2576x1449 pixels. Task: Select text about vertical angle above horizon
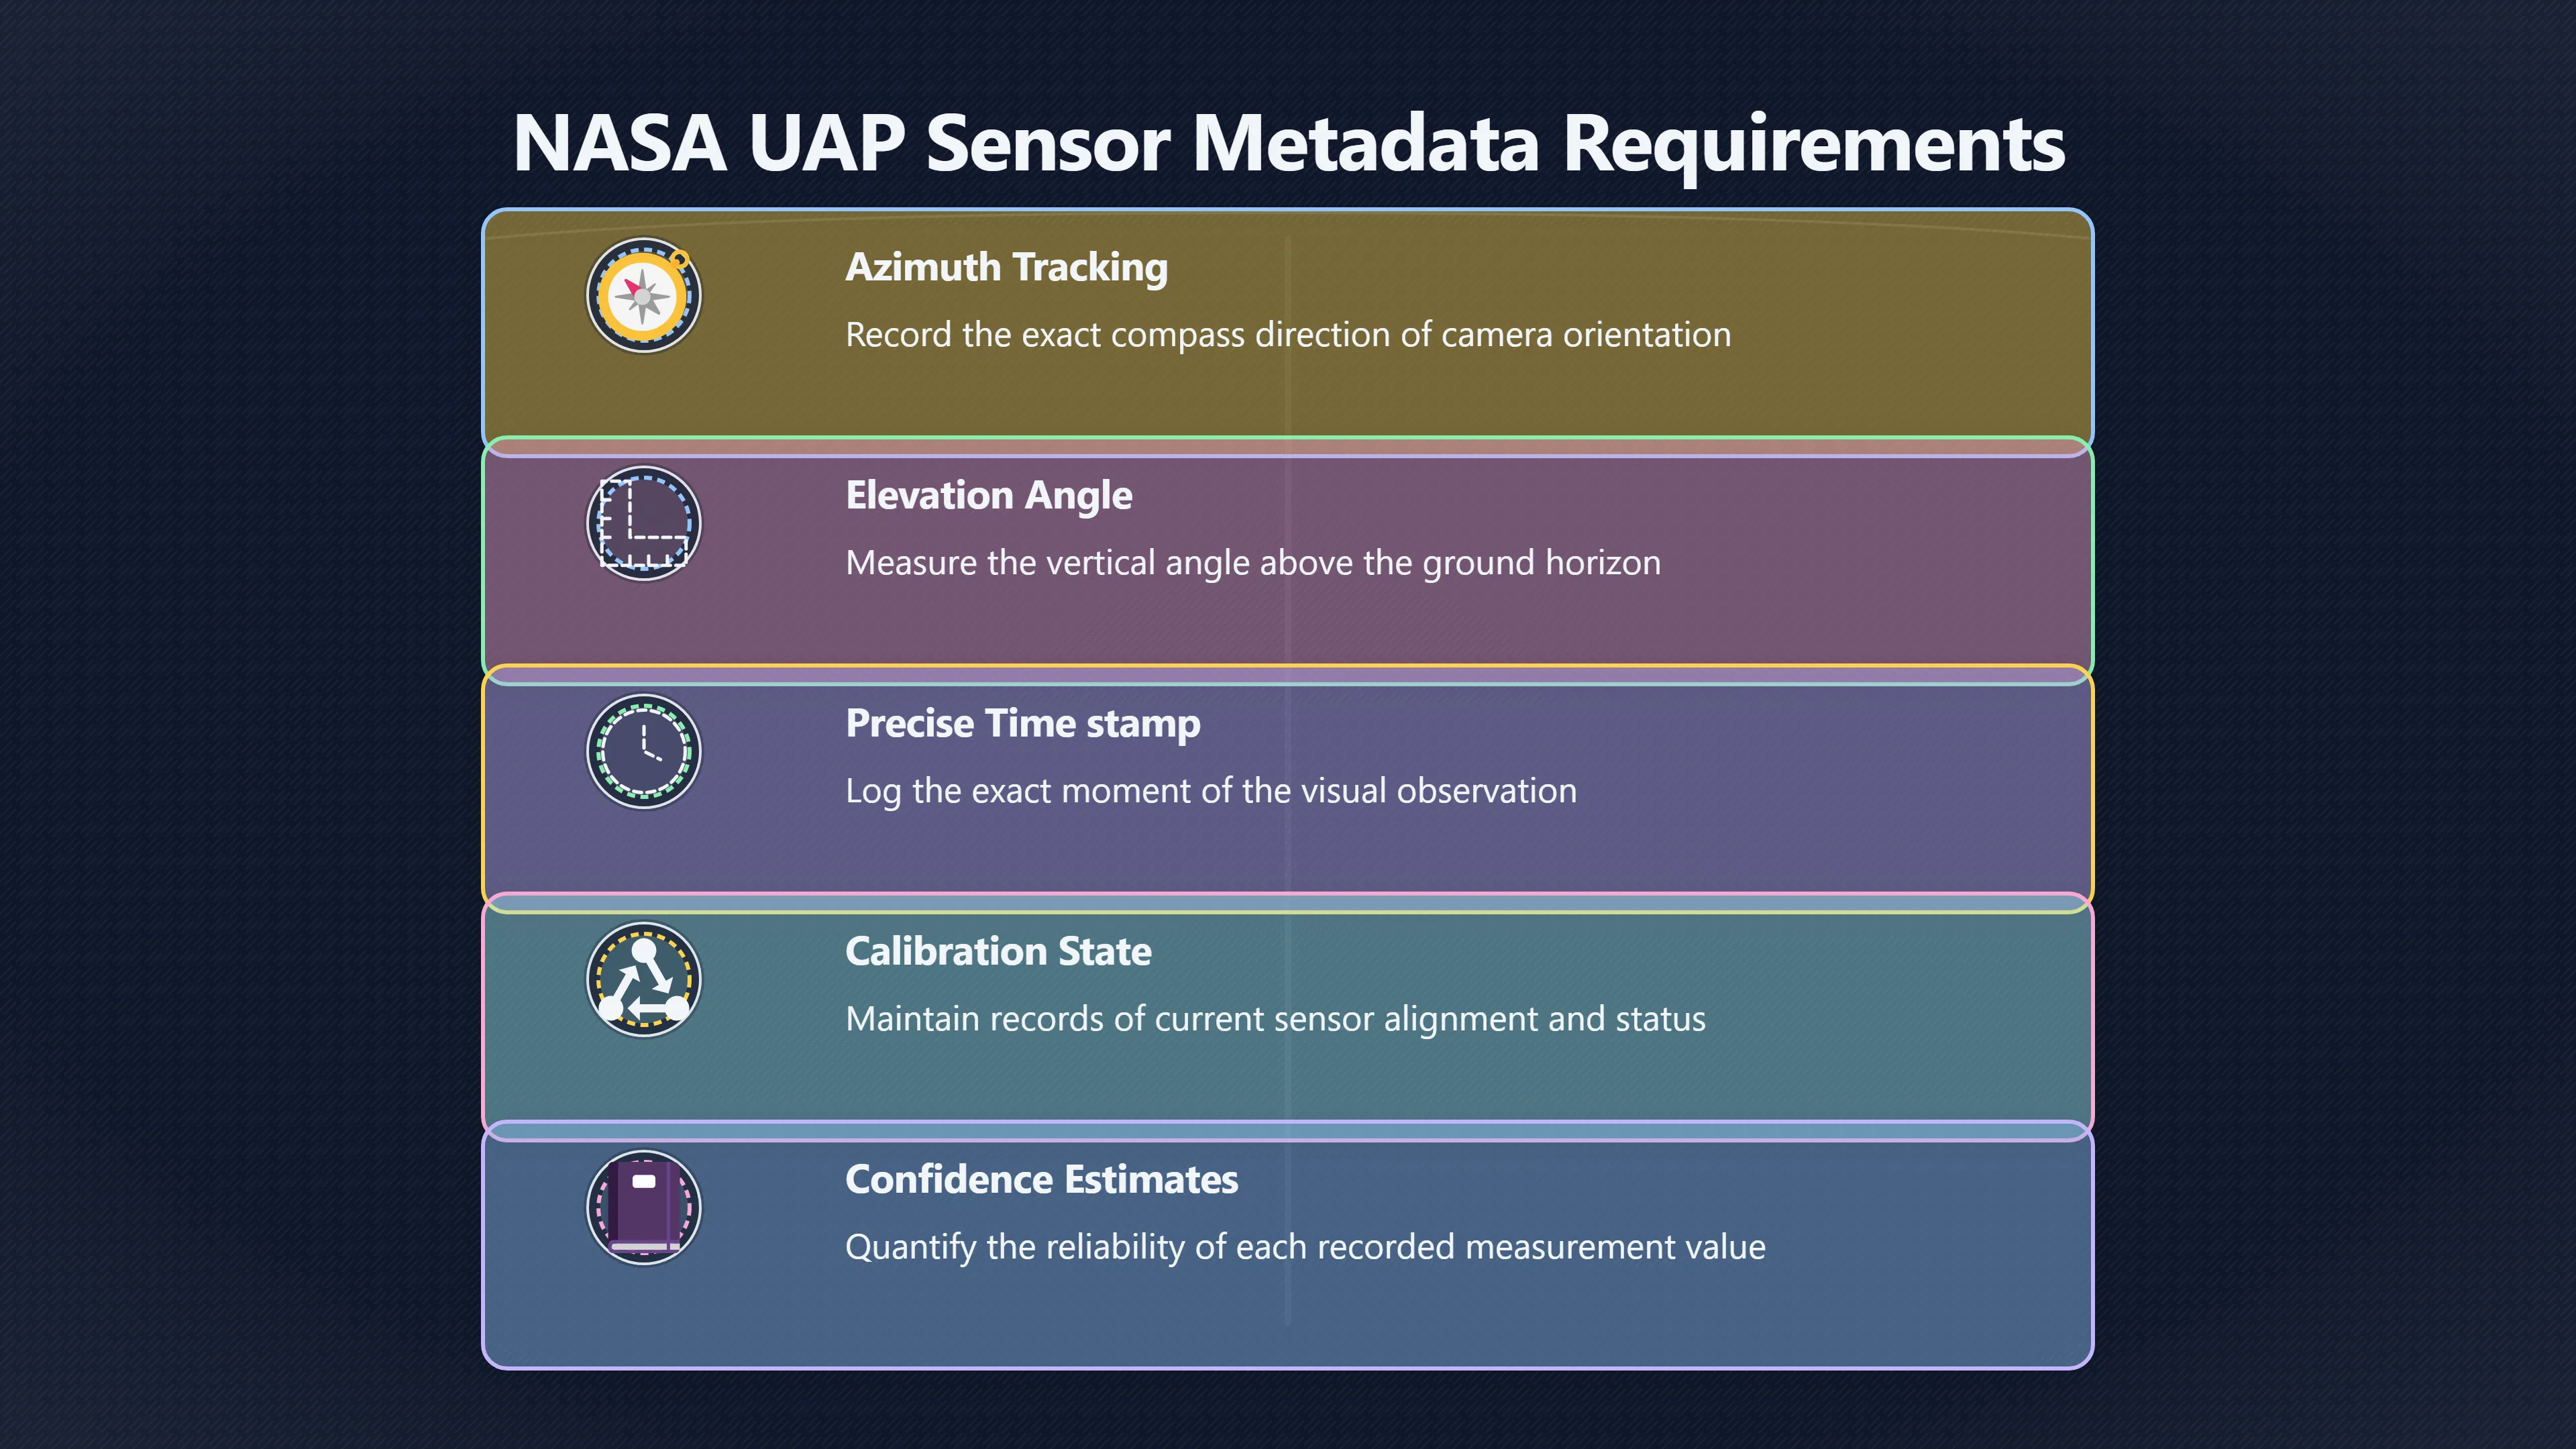pos(1253,563)
